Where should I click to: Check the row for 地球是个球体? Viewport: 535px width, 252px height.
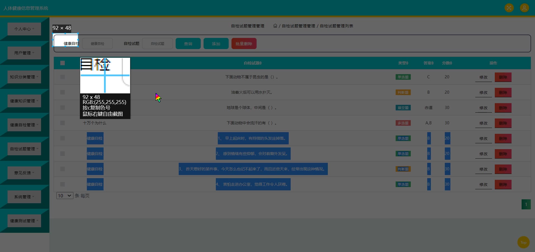tap(63, 108)
